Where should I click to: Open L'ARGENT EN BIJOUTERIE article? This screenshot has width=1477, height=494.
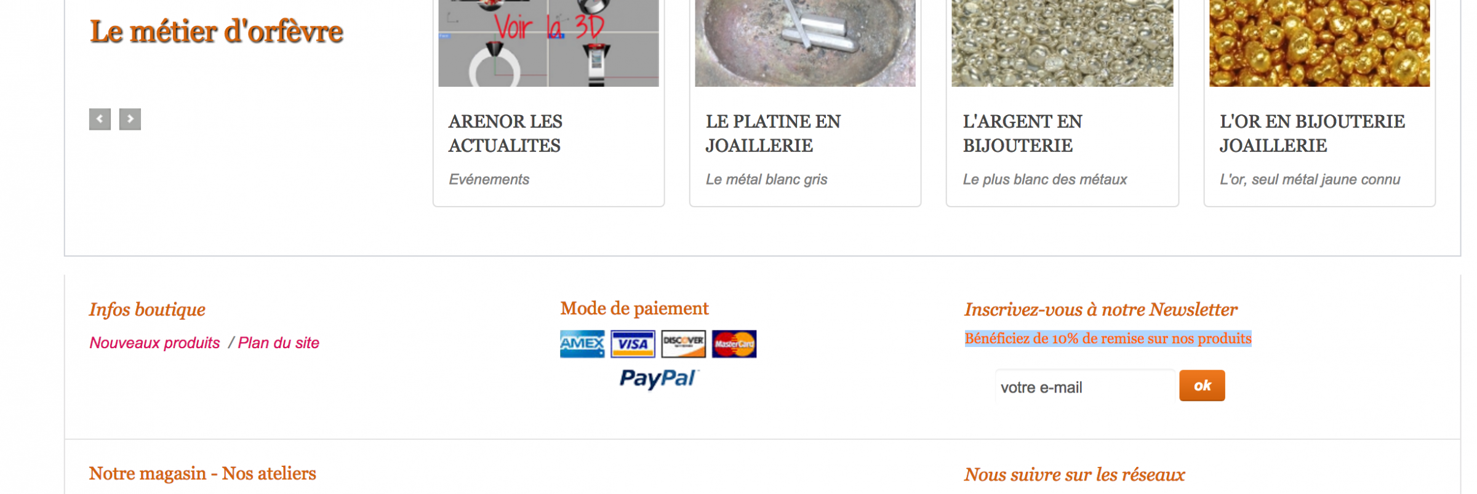point(1022,133)
